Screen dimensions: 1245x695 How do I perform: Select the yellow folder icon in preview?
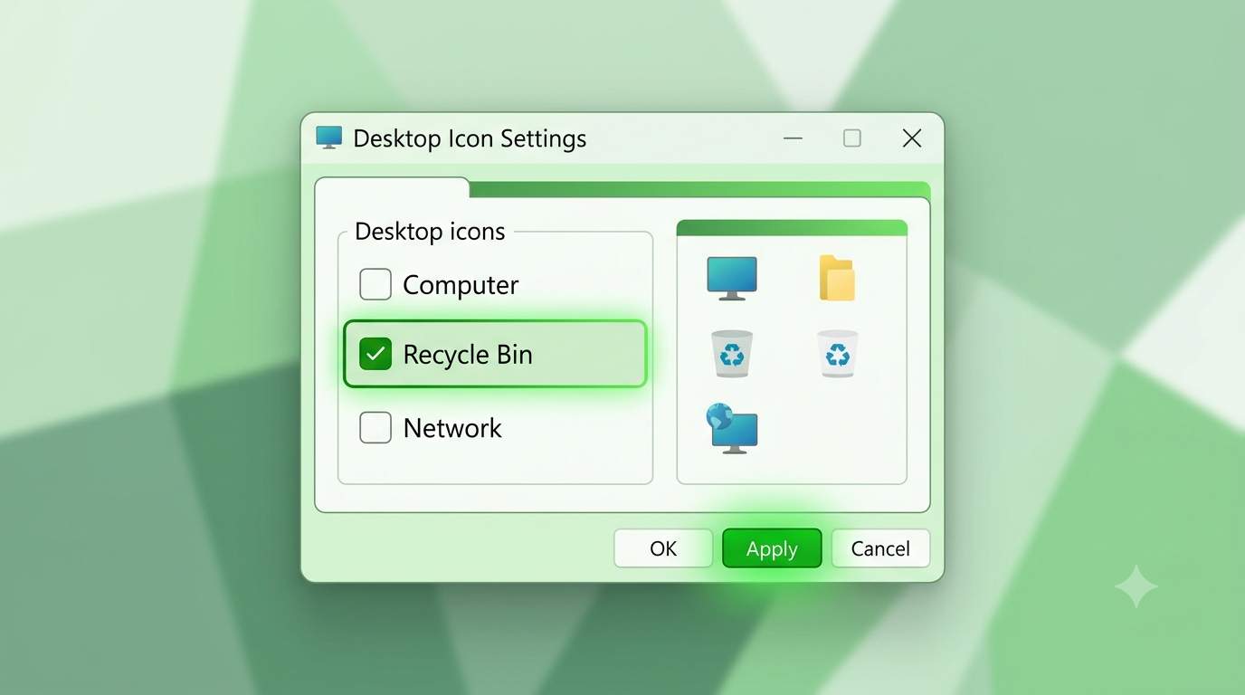(837, 278)
